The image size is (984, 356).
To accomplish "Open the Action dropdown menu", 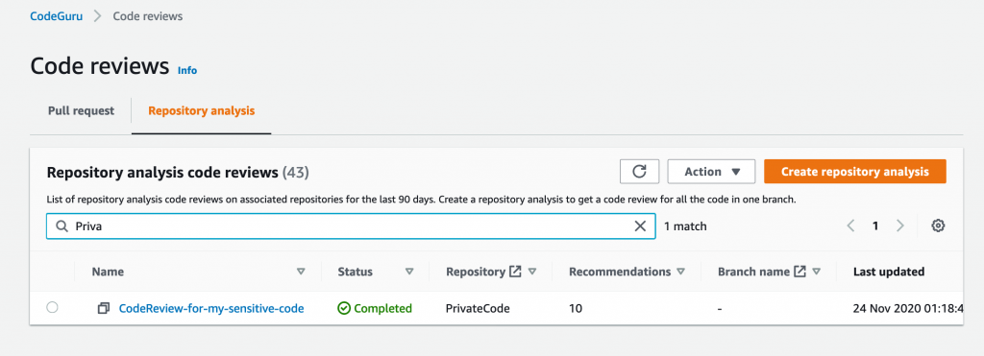I will click(x=712, y=172).
